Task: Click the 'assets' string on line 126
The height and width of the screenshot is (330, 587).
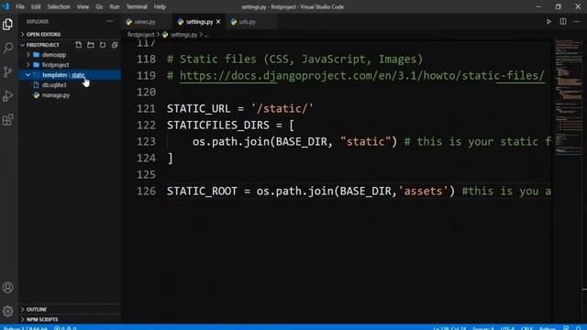Action: (x=423, y=192)
